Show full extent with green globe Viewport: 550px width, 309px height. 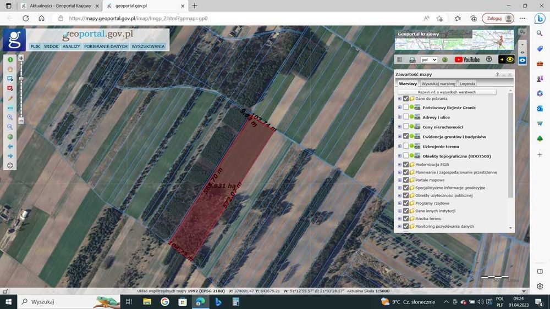(10, 137)
